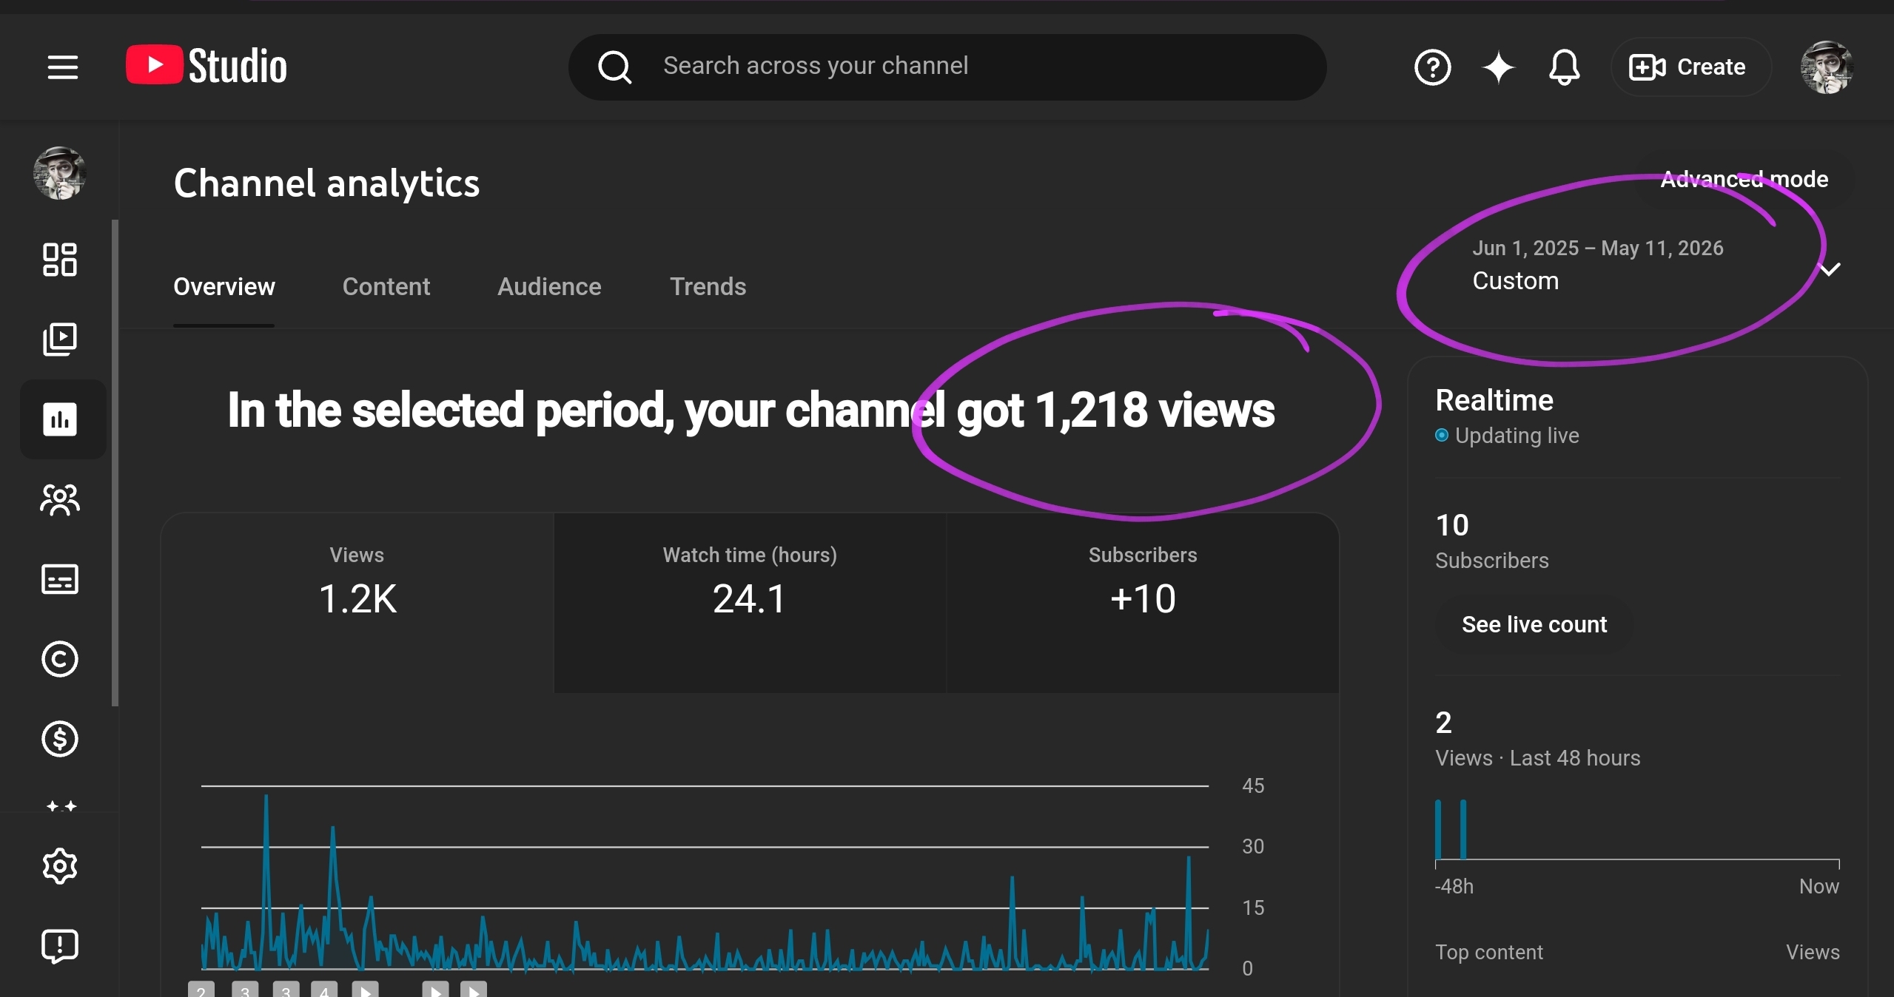Viewport: 1894px width, 997px height.
Task: Switch to the Audience tab
Action: 549,287
